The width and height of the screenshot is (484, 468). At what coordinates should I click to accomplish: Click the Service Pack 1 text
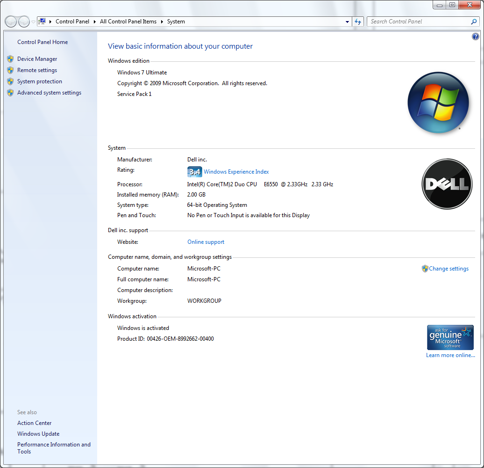click(x=134, y=94)
